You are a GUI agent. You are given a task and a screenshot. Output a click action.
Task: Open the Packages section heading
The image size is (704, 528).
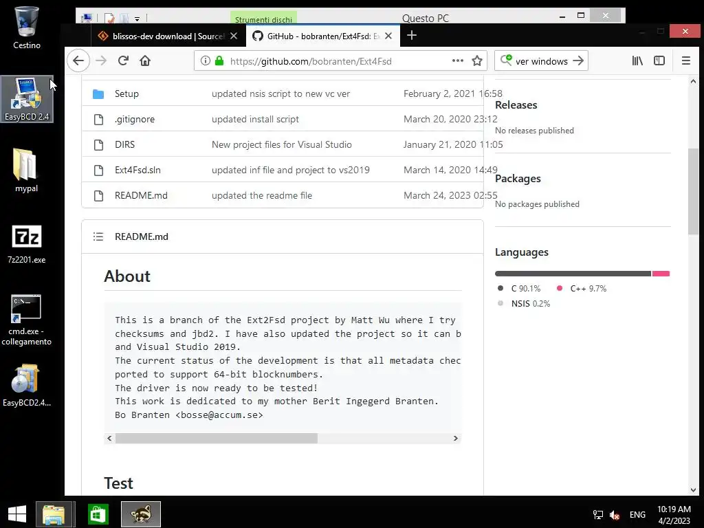click(518, 179)
